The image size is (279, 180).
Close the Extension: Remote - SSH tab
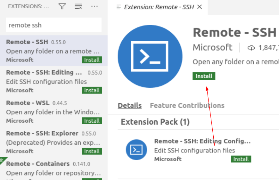click(200, 7)
